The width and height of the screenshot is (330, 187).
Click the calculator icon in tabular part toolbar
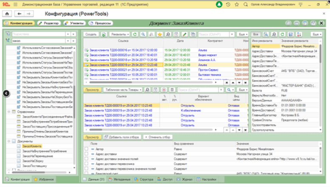172,90
